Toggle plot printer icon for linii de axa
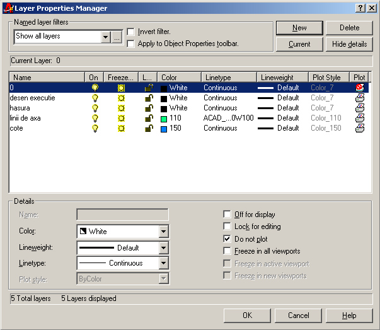This screenshot has width=380, height=330. pyautogui.click(x=360, y=118)
